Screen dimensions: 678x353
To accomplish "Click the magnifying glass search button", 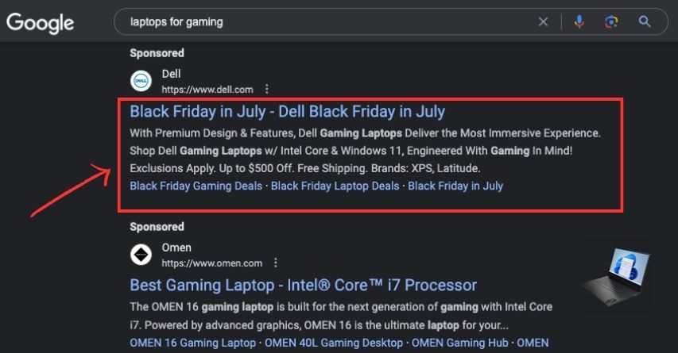I will 645,22.
